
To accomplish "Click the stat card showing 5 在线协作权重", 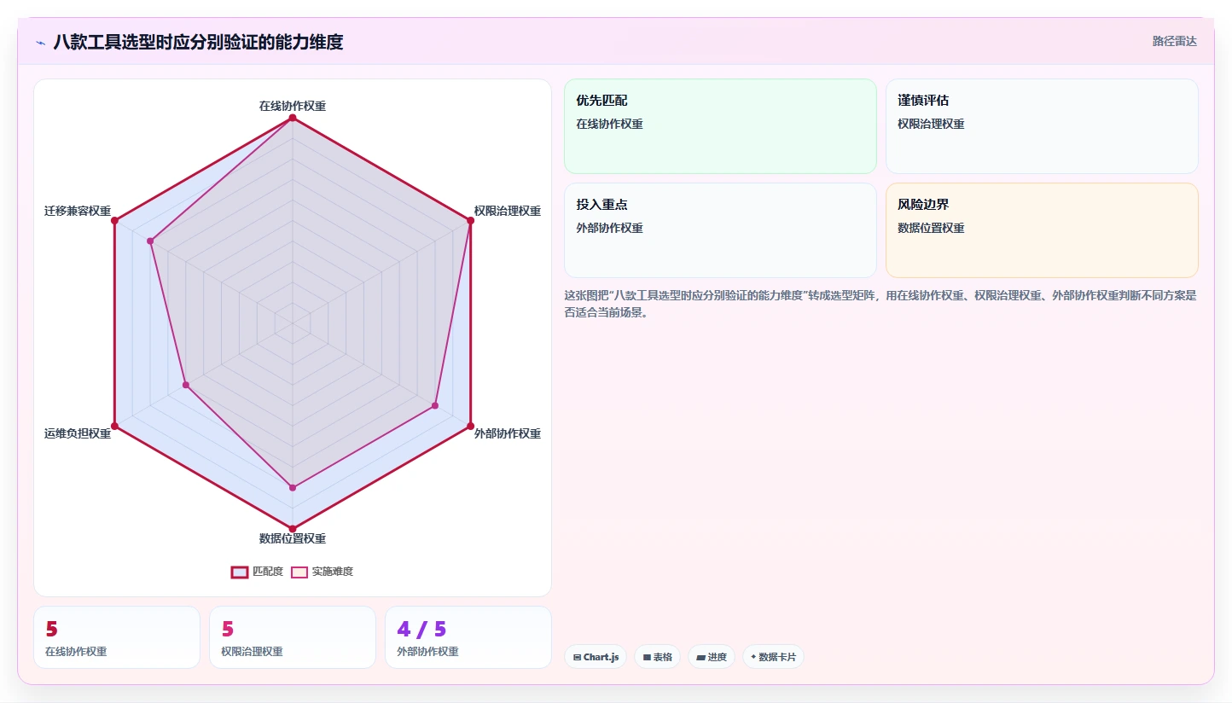I will point(117,637).
